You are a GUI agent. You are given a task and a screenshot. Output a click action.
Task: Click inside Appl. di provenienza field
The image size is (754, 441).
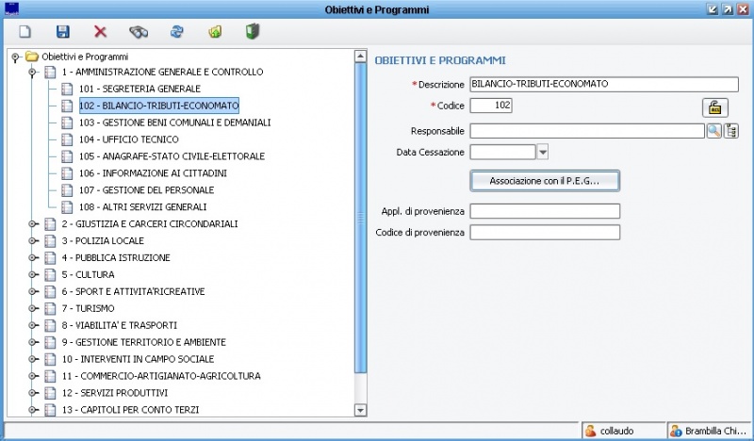(545, 211)
